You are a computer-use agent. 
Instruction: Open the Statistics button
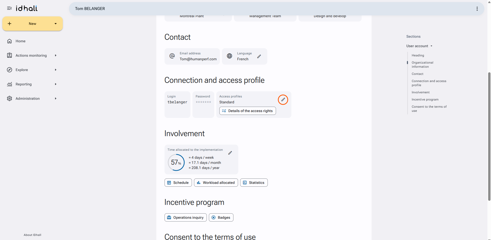click(254, 183)
